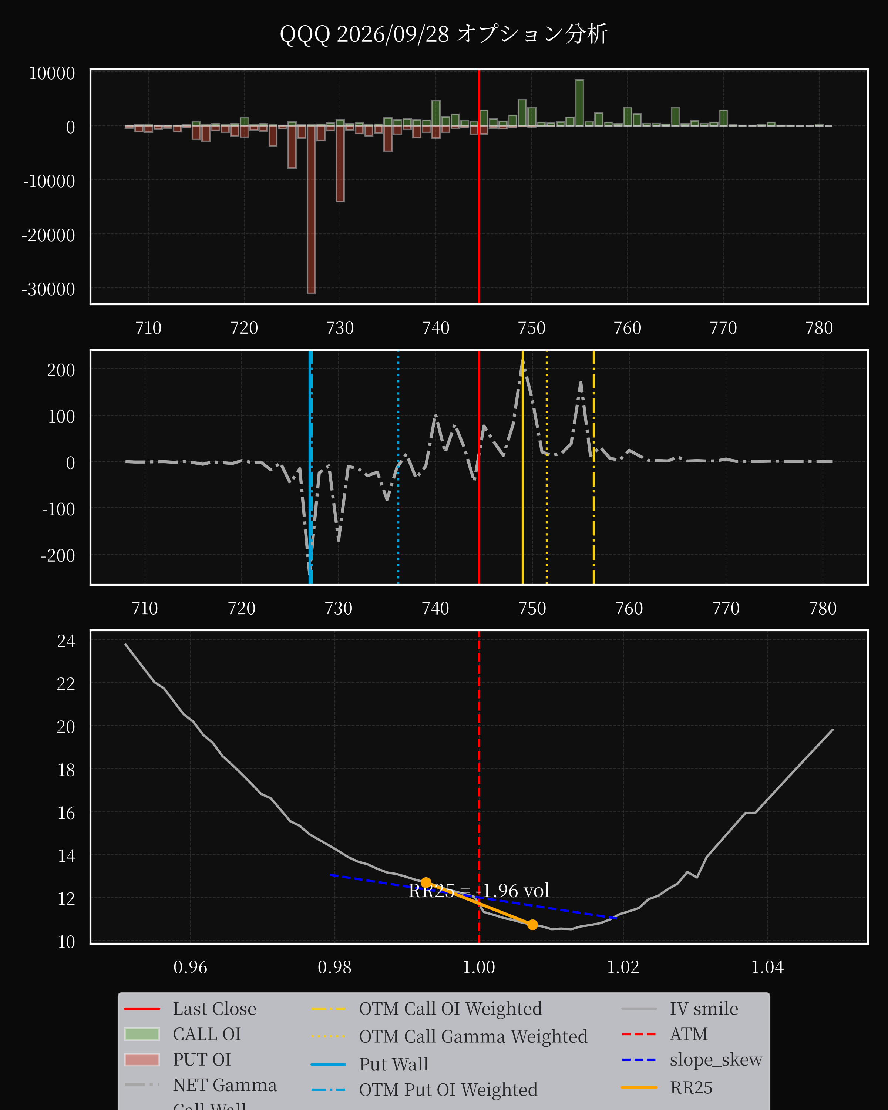The width and height of the screenshot is (888, 1110).
Task: Click the "1.02" moneyness tick label
Action: (623, 968)
